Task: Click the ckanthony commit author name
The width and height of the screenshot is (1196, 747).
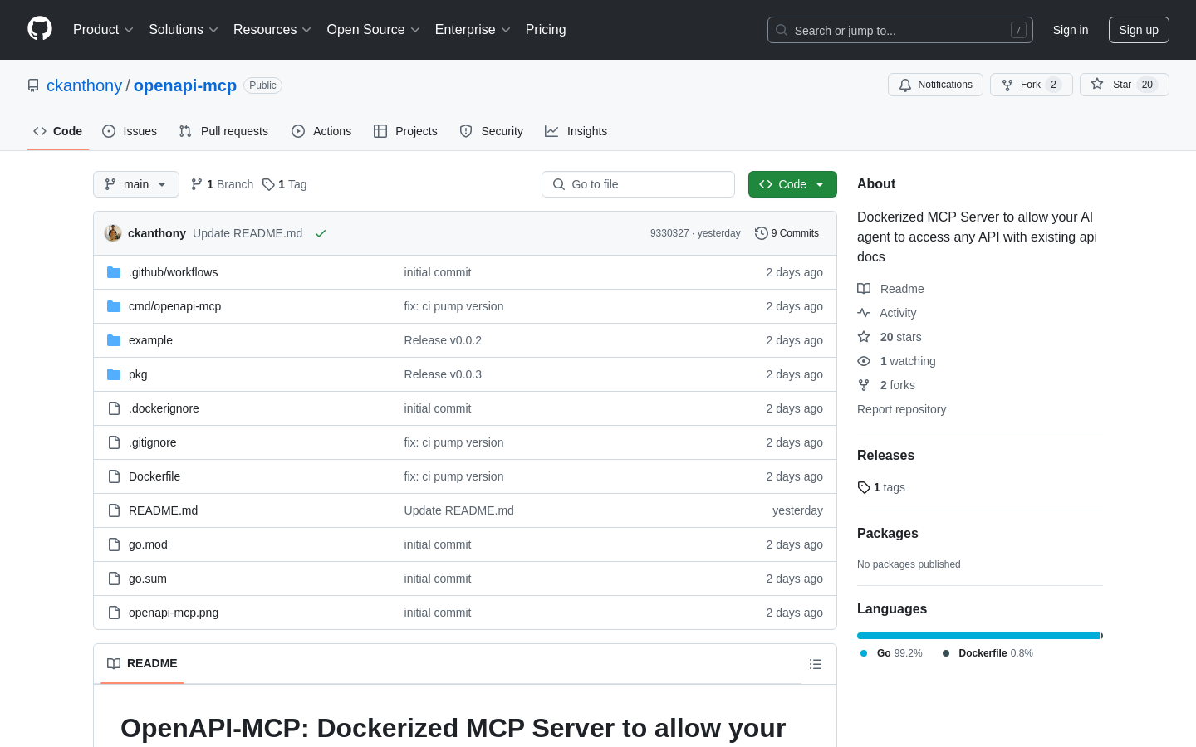Action: [x=157, y=233]
